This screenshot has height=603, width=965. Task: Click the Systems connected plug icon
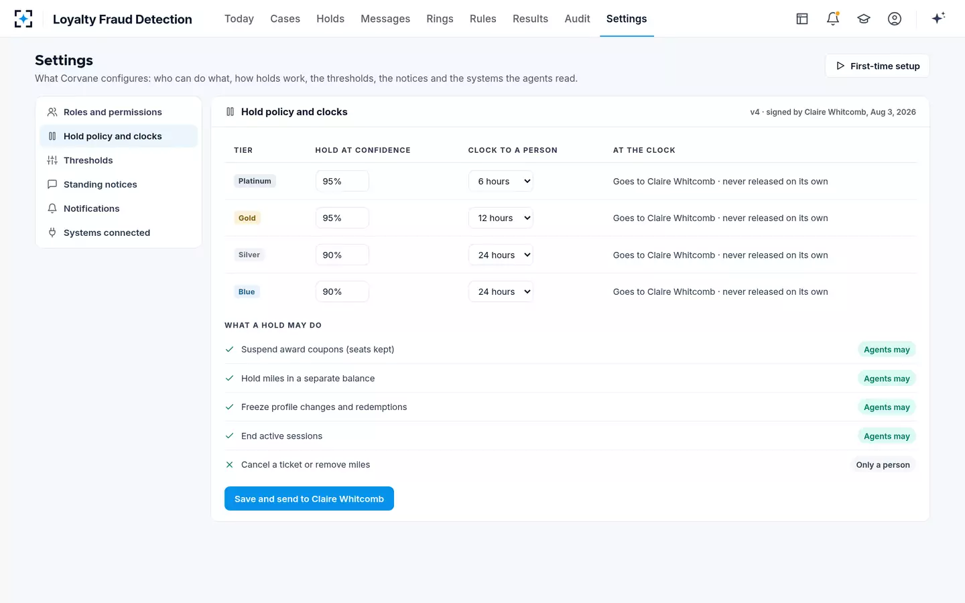(52, 232)
